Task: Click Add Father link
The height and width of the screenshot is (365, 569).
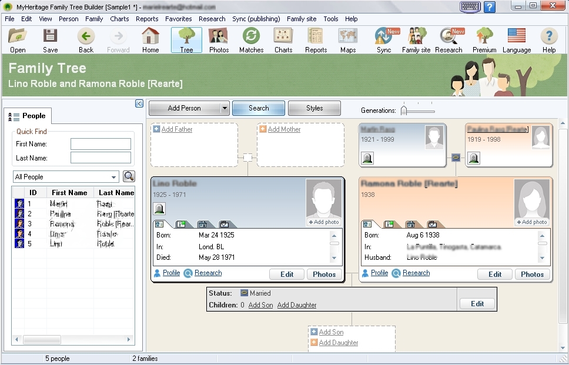Action: click(x=177, y=129)
